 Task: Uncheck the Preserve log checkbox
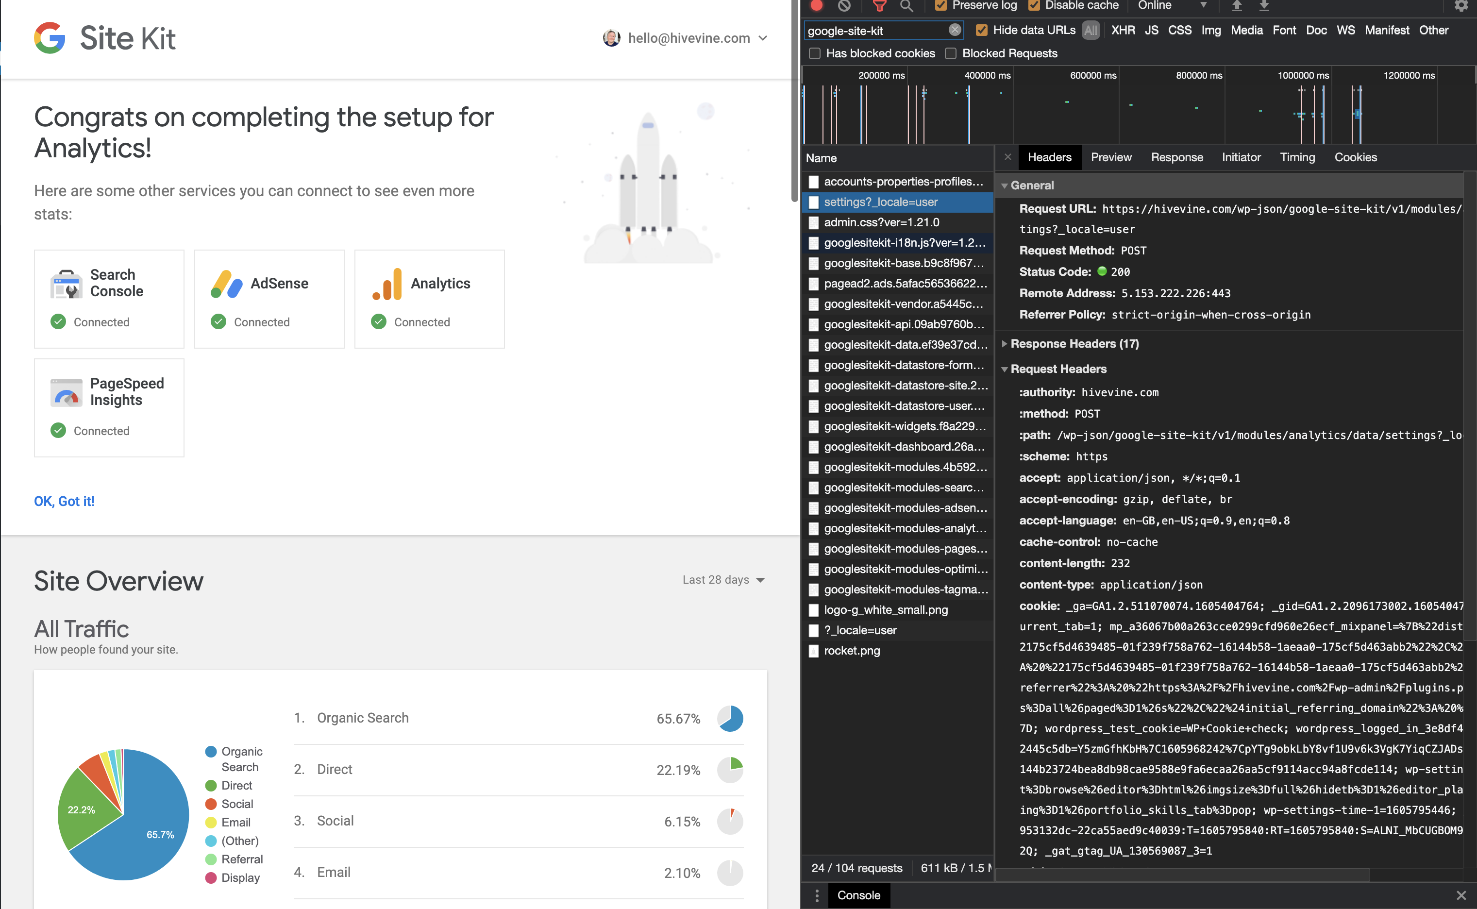point(941,6)
